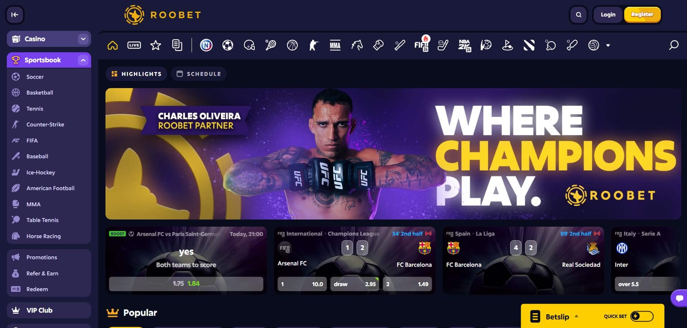Select Counter-Strike in the sidebar
The width and height of the screenshot is (687, 328).
pos(45,125)
